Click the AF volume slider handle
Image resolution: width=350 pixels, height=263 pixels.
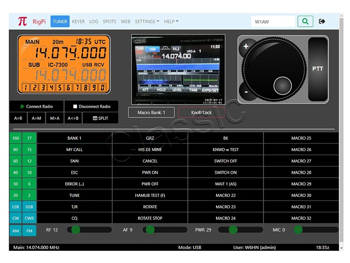pos(150,230)
